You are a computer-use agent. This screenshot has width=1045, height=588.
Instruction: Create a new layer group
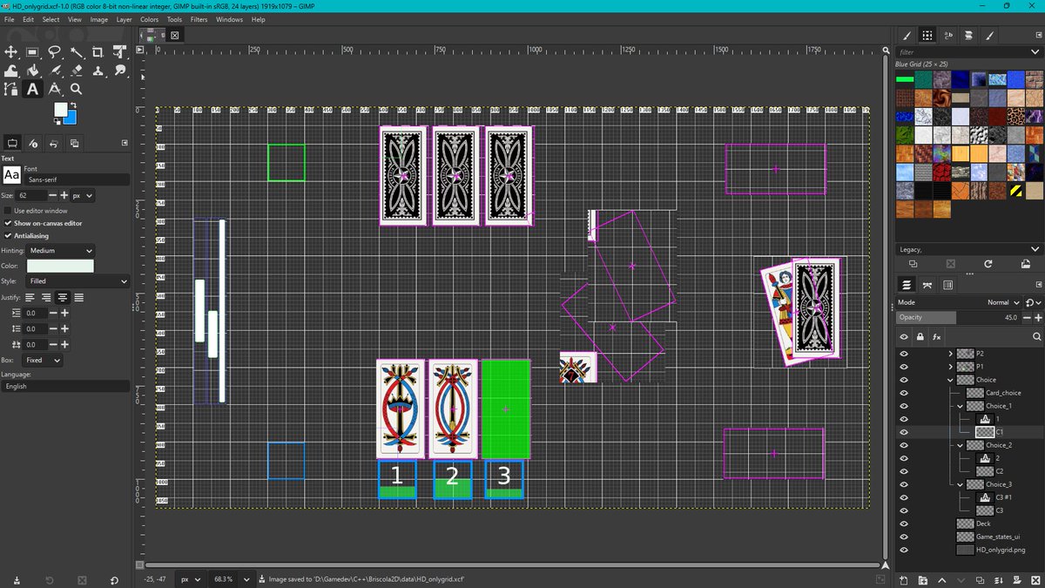pyautogui.click(x=923, y=580)
